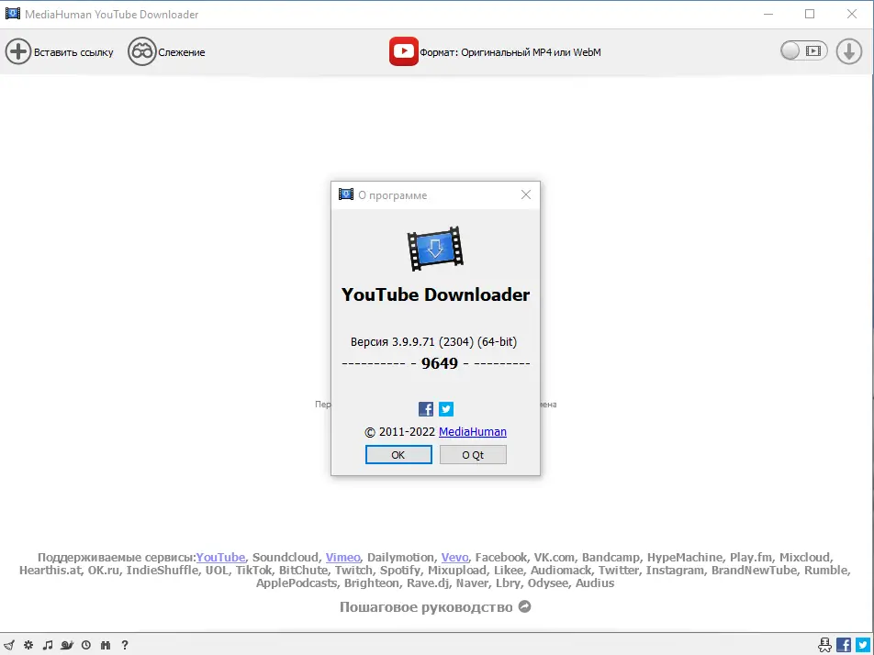
Task: Minimize the MediaHuman YouTube Downloader window
Action: pos(768,14)
